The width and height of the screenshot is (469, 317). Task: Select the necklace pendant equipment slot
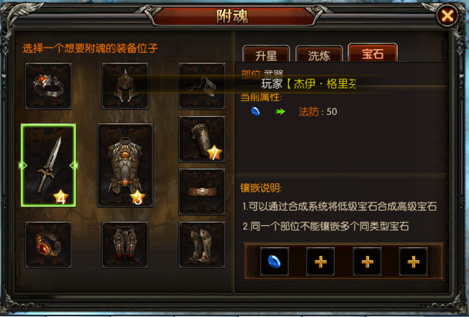point(202,86)
